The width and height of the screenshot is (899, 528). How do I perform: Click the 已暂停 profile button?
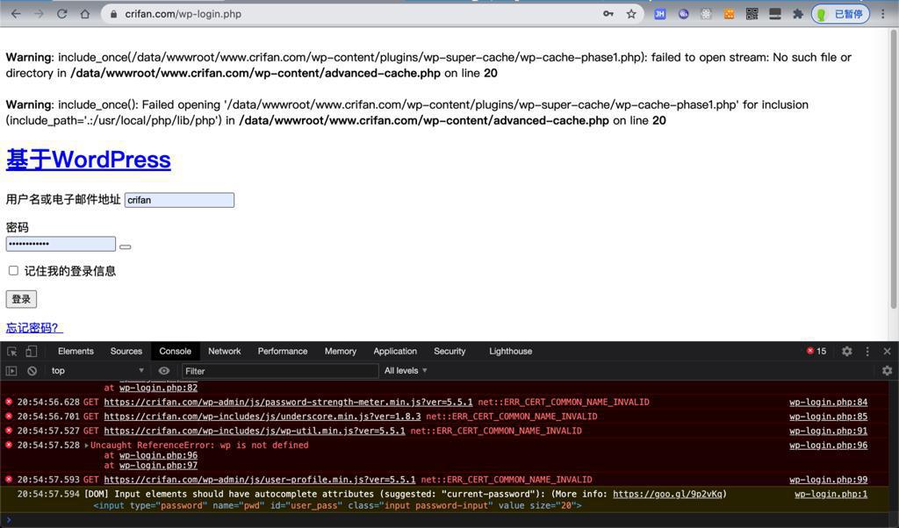tap(840, 14)
